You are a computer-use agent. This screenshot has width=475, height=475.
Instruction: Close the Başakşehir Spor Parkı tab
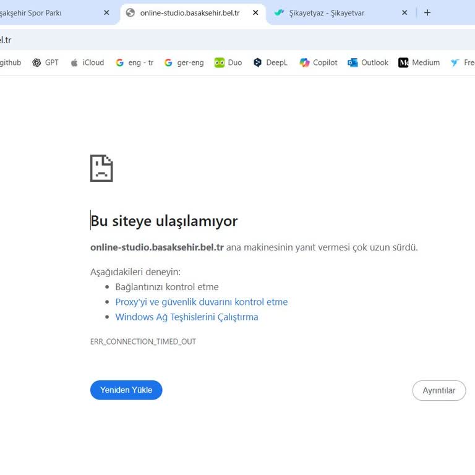coord(106,13)
